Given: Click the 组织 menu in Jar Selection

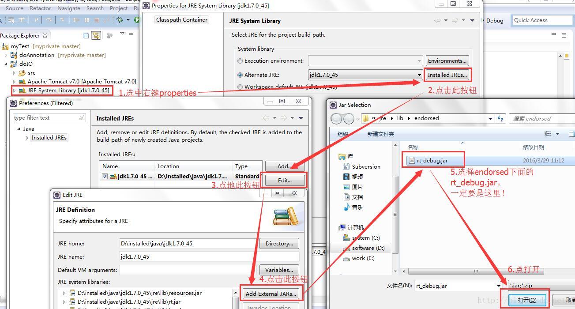Looking at the screenshot, I should coord(343,134).
